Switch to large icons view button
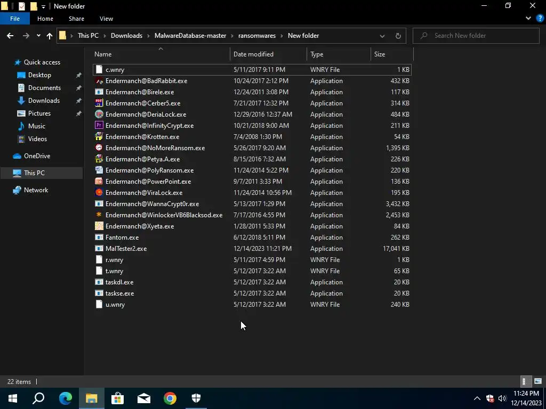 click(538, 381)
